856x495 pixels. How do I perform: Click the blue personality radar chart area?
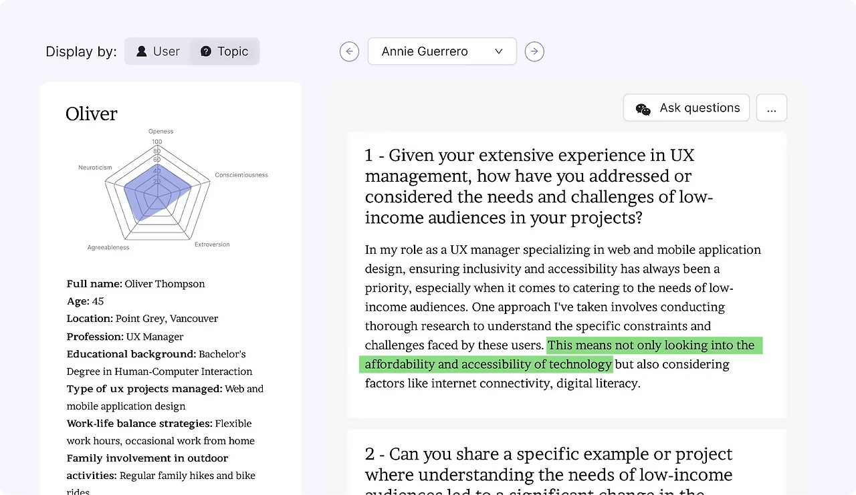156,190
